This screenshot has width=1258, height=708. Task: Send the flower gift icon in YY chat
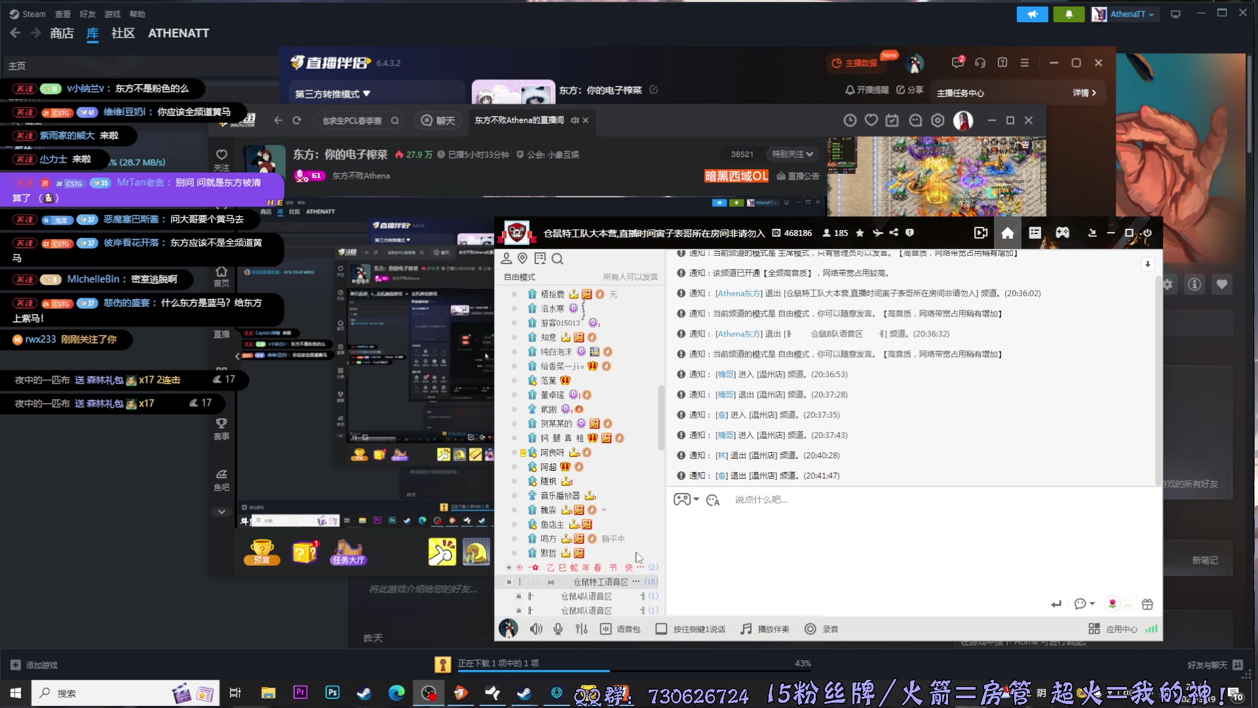[1112, 604]
